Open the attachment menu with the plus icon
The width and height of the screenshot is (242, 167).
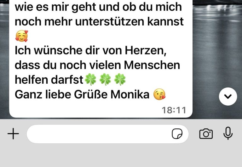click(x=13, y=134)
